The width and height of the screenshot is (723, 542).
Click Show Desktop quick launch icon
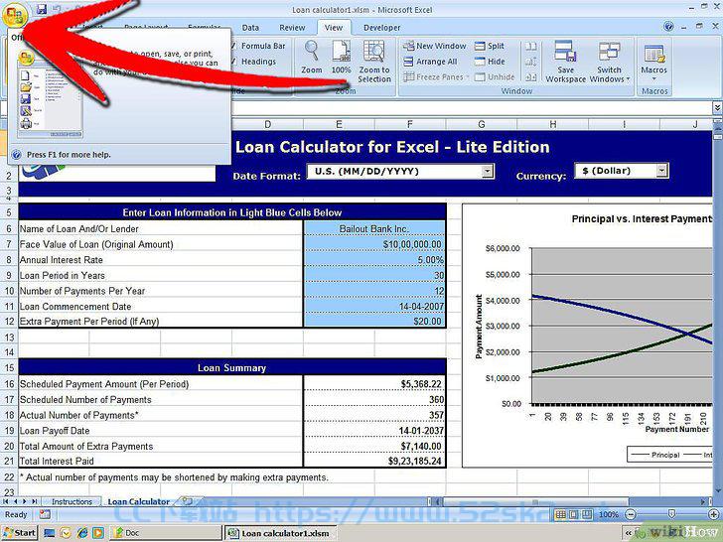(49, 533)
